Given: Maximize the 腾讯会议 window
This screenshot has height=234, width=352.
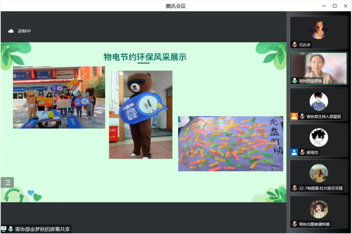Looking at the screenshot, I should (x=334, y=6).
